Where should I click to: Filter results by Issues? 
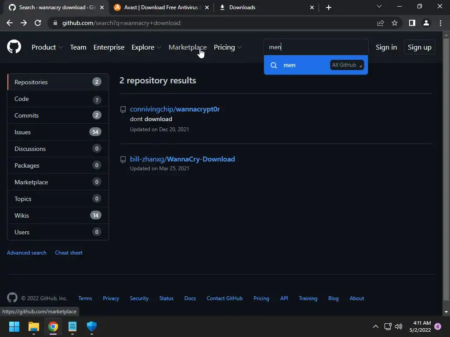(58, 132)
